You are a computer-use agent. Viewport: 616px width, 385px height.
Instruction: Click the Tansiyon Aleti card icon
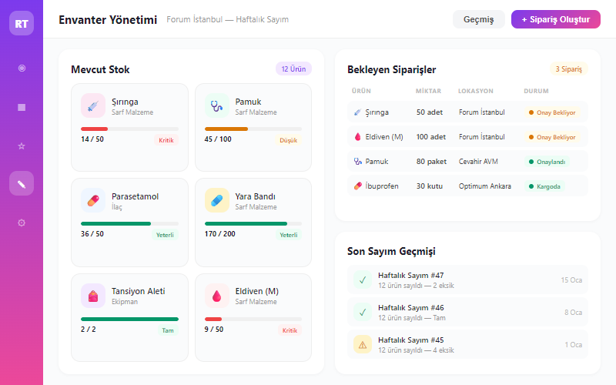point(93,296)
